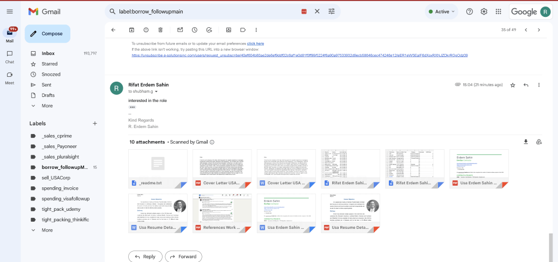Image resolution: width=558 pixels, height=262 pixels.
Task: Click the Scanned by Gmail info icon
Action: (212, 142)
